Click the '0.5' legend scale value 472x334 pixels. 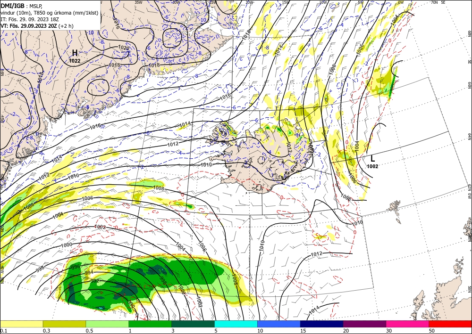(x=89, y=331)
